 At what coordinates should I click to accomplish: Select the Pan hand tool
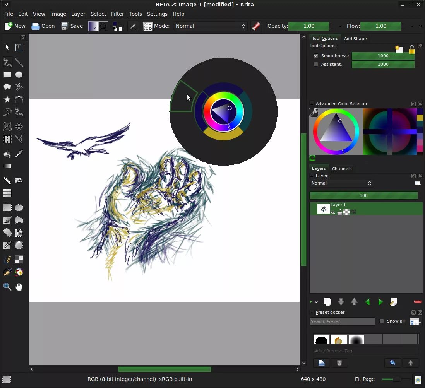coord(19,287)
